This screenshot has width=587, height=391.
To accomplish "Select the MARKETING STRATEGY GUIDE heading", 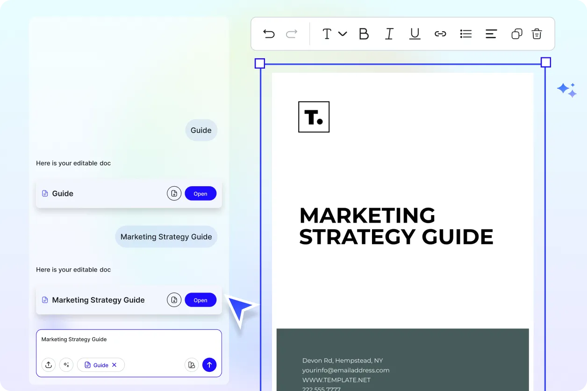I will (x=396, y=226).
